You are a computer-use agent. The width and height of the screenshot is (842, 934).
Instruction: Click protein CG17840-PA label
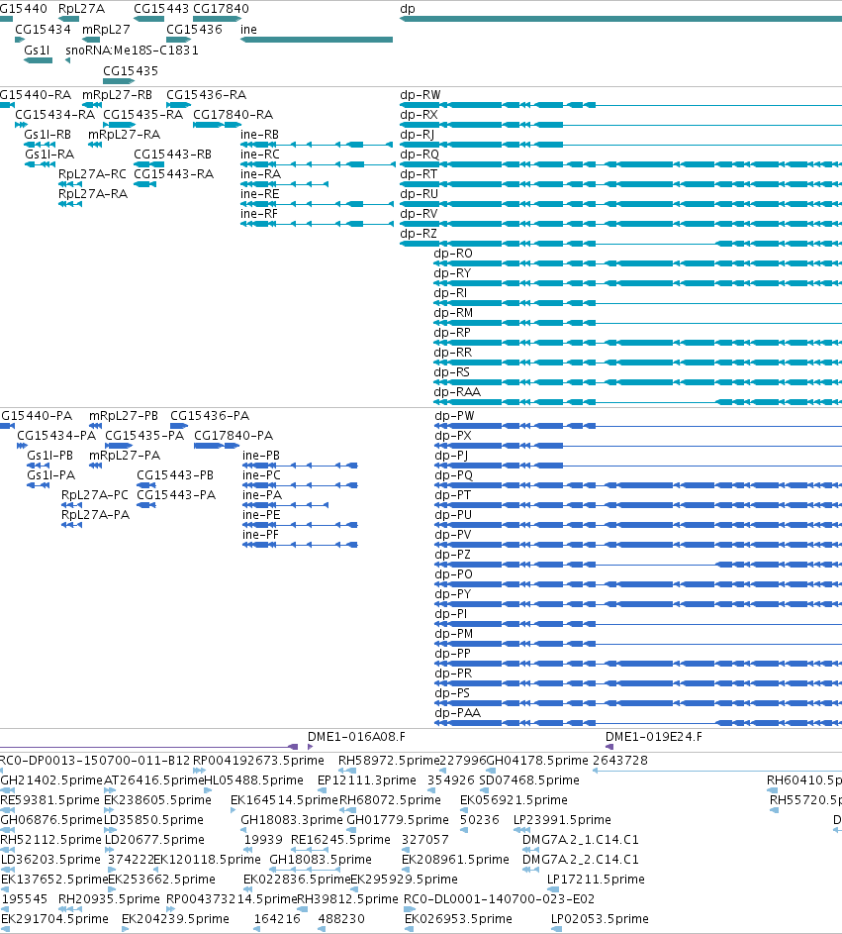[x=234, y=436]
